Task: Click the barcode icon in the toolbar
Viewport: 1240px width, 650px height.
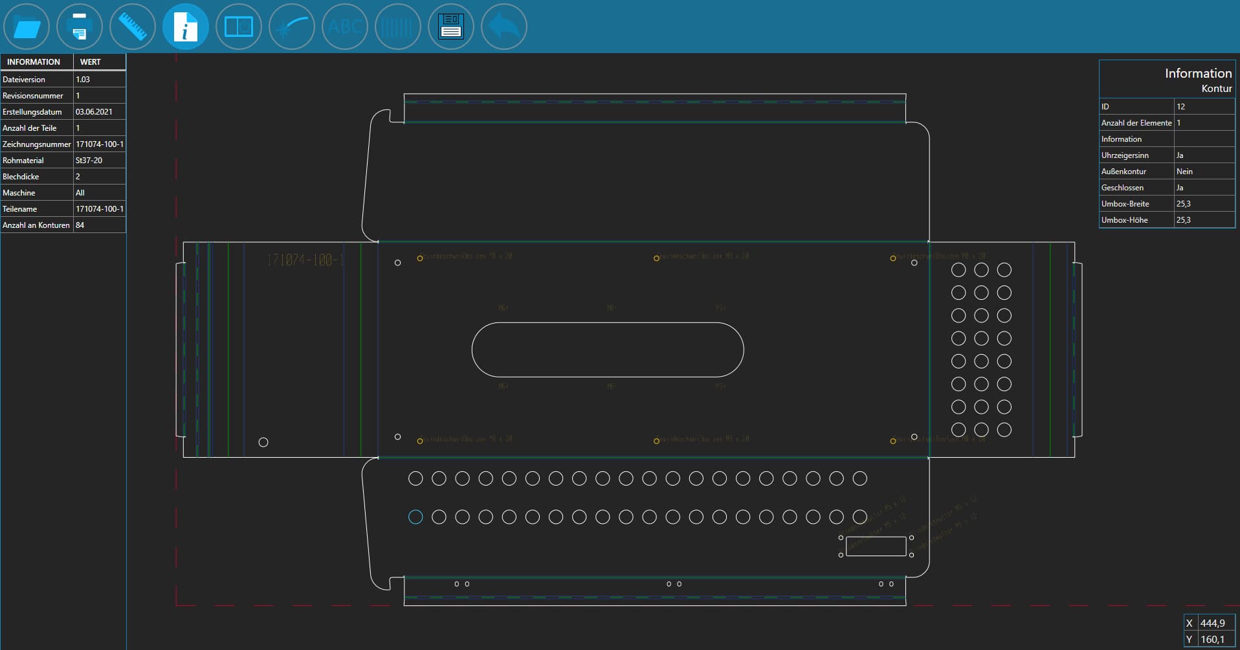Action: click(398, 27)
